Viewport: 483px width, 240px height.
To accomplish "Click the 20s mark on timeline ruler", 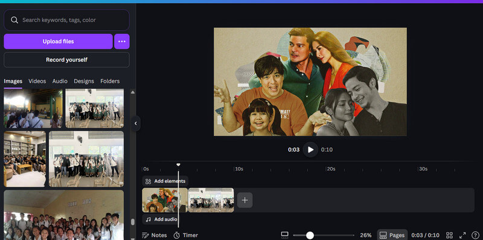I will (x=331, y=169).
